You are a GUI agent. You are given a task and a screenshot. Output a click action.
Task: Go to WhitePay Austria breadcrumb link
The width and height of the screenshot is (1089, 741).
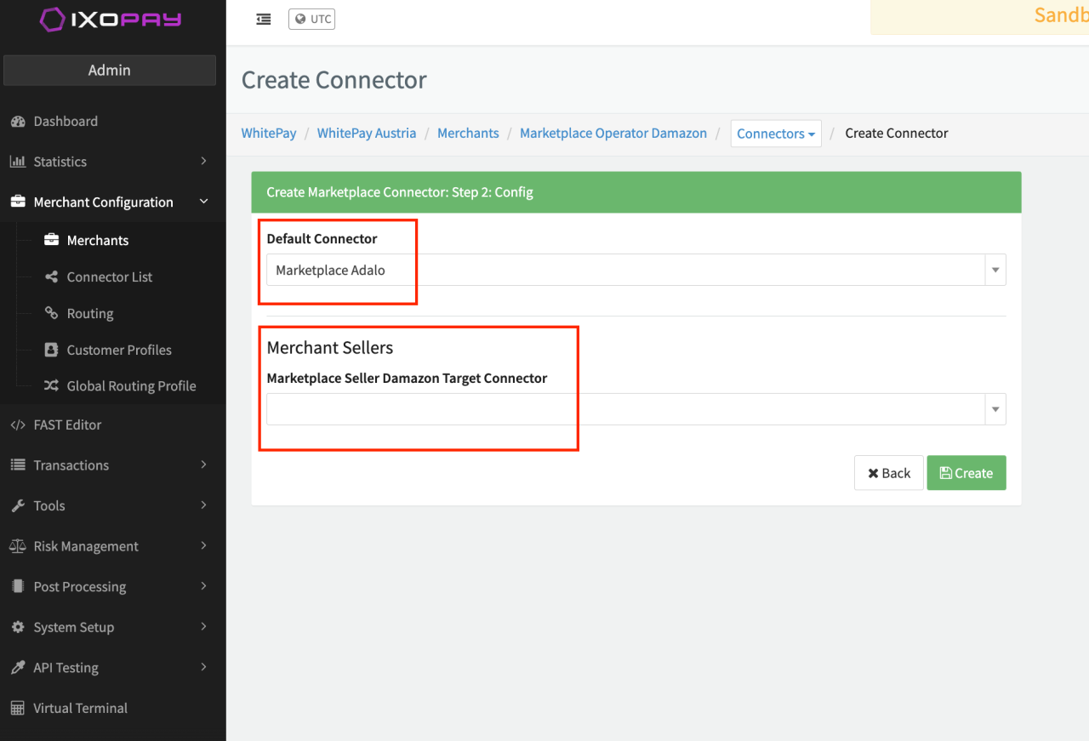click(367, 134)
